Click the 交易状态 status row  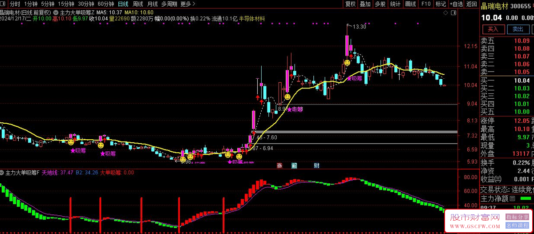[507, 189]
